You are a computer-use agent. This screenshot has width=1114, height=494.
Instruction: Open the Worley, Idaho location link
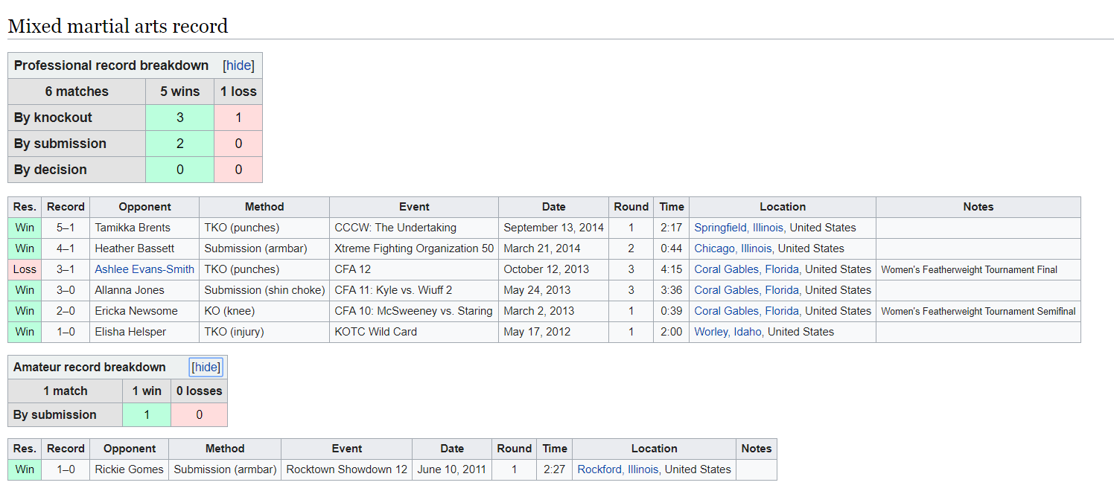pos(728,332)
